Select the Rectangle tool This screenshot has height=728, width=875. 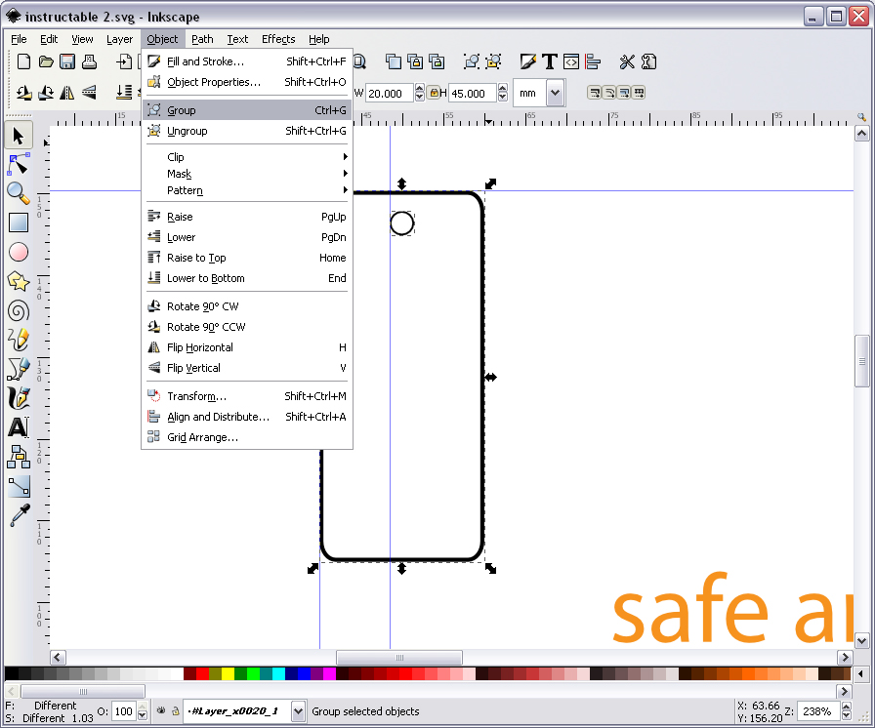(x=18, y=222)
